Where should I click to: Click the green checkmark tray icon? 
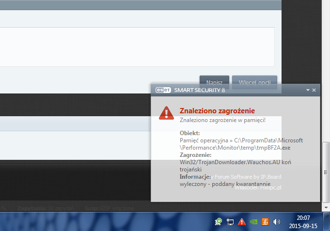point(219,222)
